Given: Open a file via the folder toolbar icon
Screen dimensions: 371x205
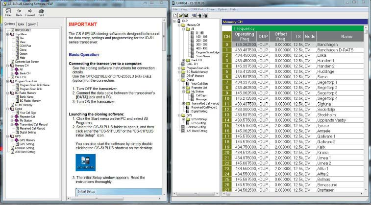Looking at the screenshot, I should pos(181,16).
